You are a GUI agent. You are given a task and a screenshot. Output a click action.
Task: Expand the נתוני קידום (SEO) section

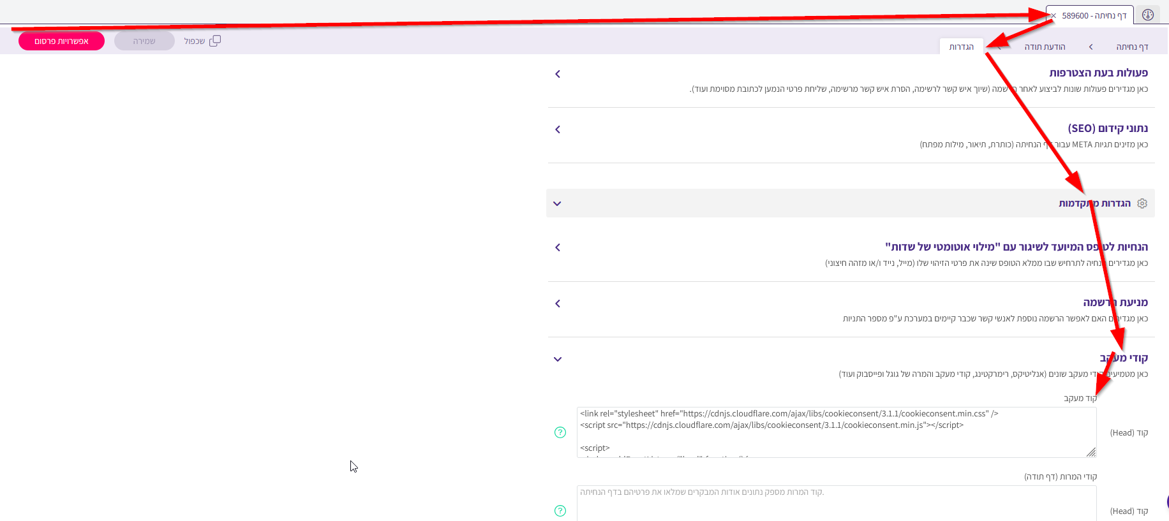[558, 129]
